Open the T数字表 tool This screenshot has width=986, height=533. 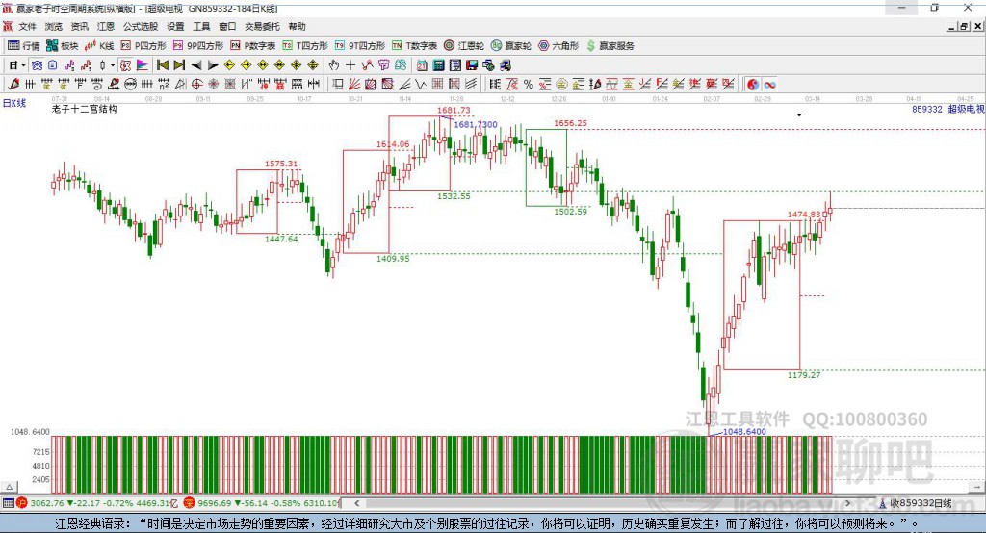[414, 45]
